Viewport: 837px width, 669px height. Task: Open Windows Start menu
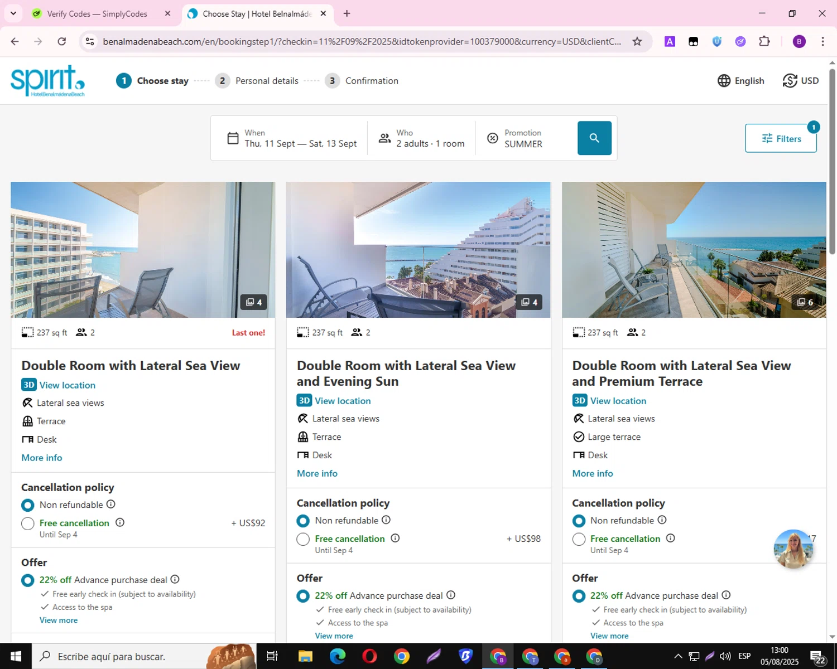(x=16, y=656)
